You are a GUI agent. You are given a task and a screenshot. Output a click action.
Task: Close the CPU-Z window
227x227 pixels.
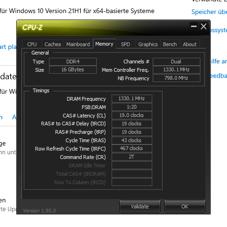point(204,26)
